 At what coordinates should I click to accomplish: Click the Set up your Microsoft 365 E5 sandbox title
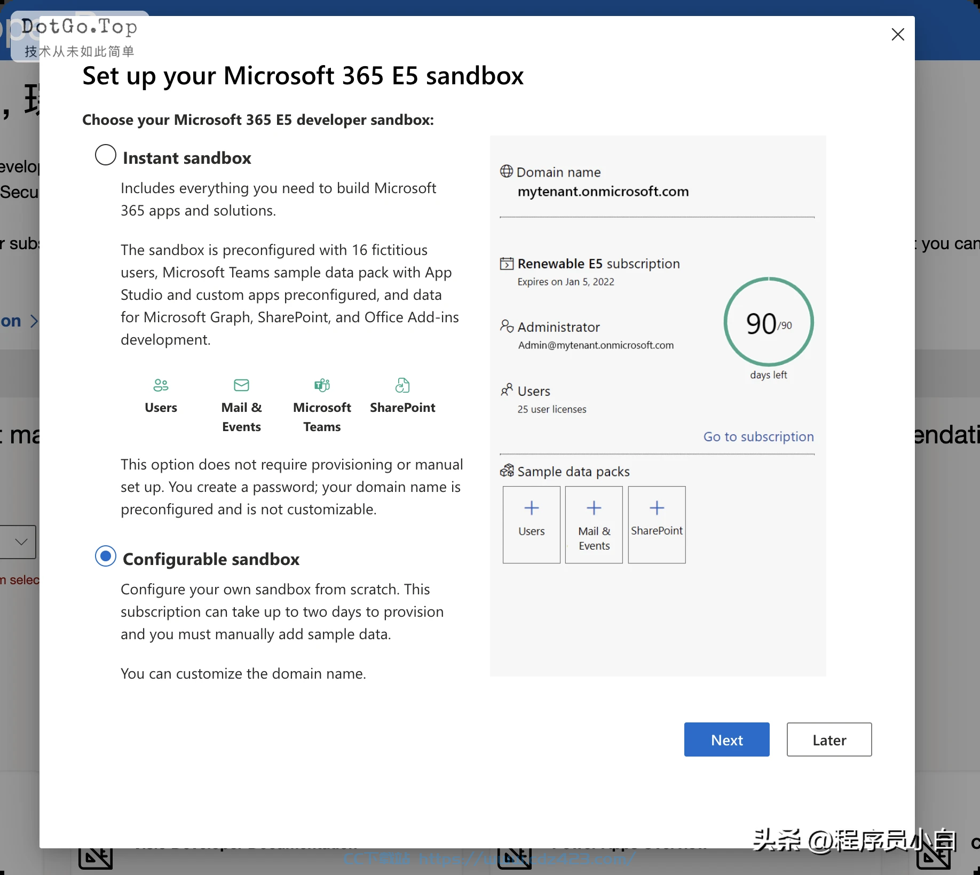(303, 76)
